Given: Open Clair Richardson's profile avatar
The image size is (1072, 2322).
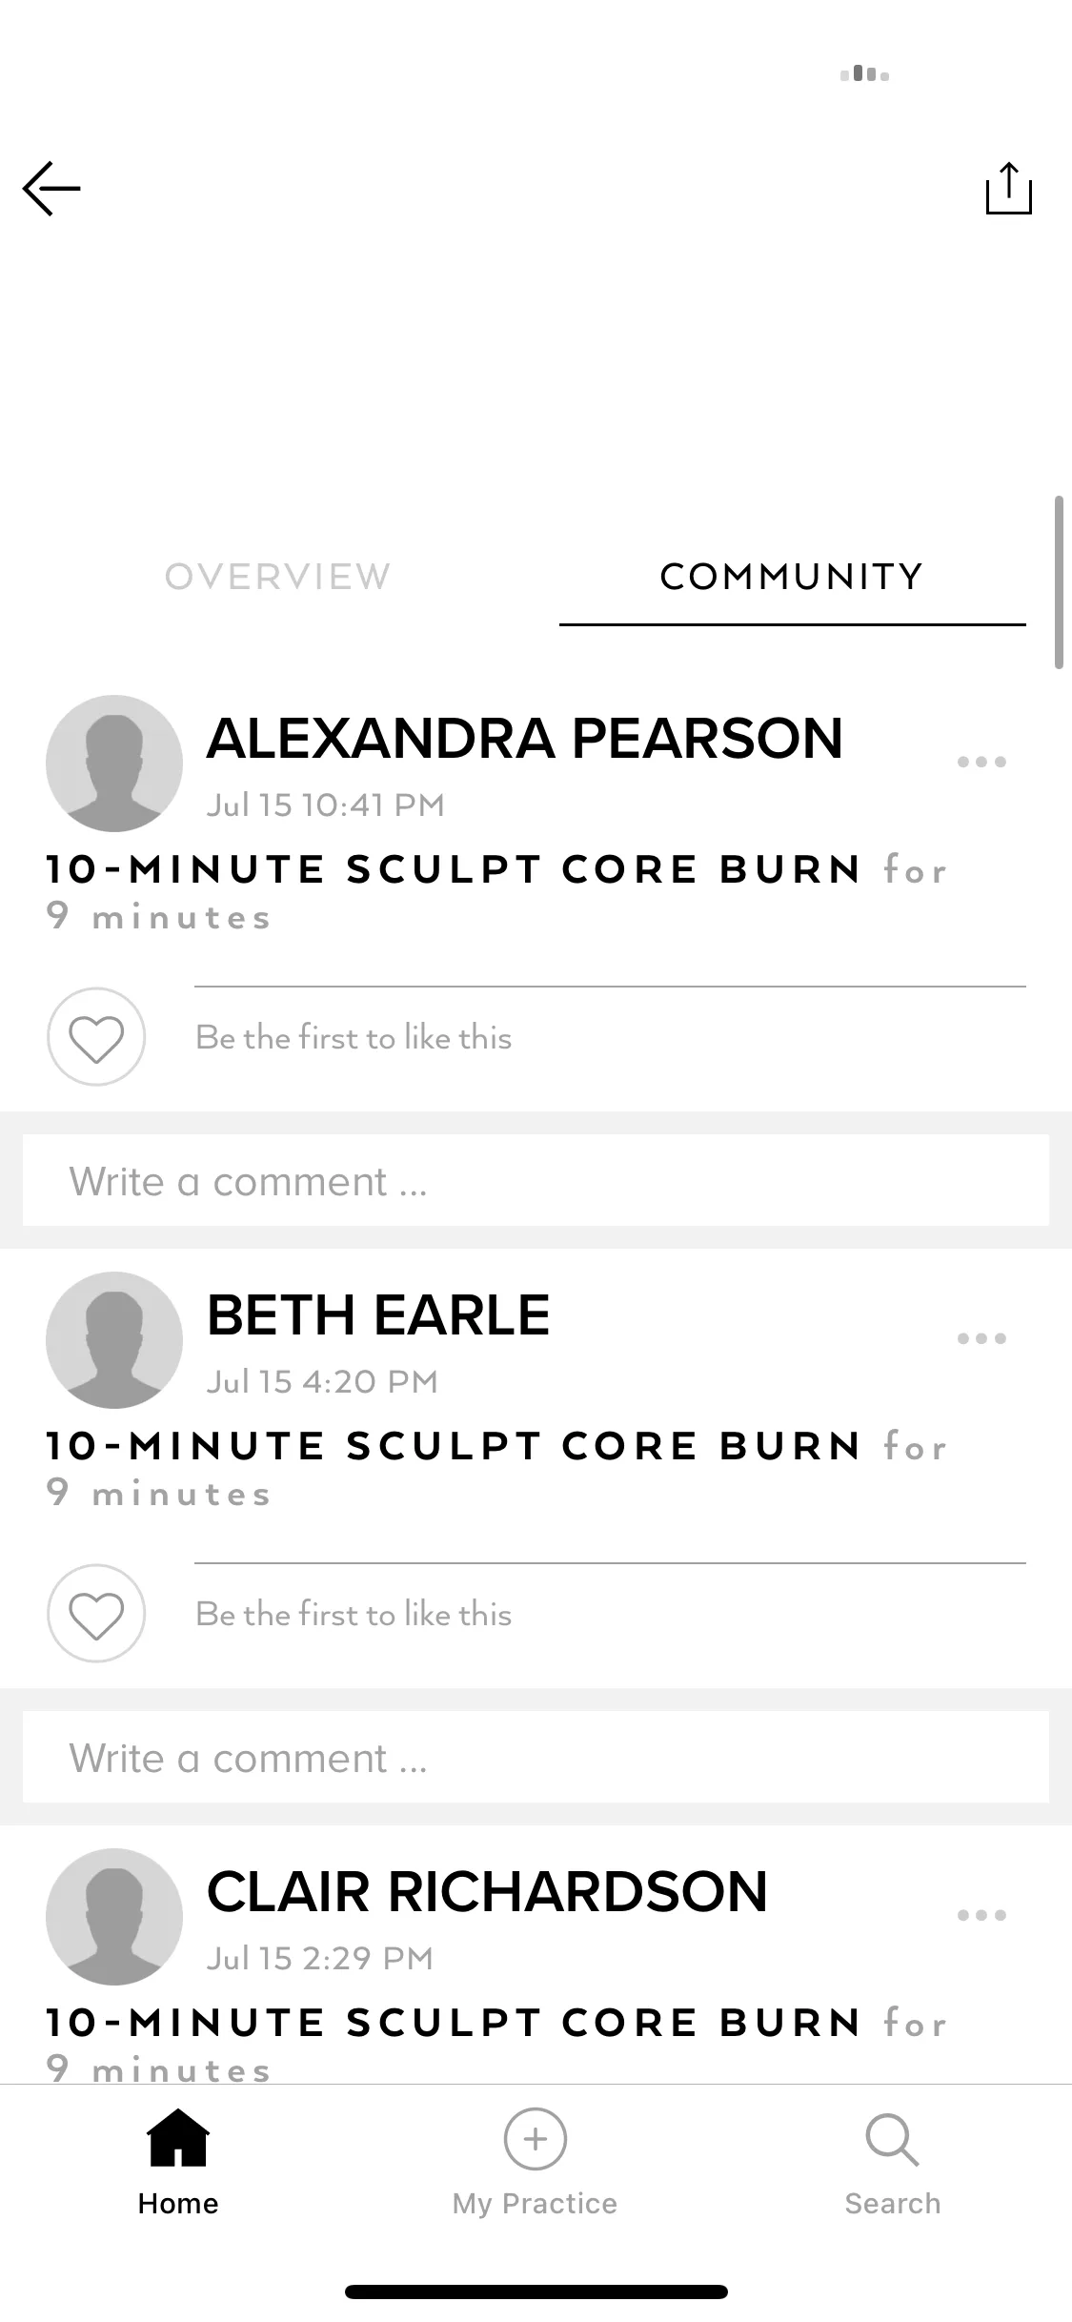Looking at the screenshot, I should [x=114, y=1917].
